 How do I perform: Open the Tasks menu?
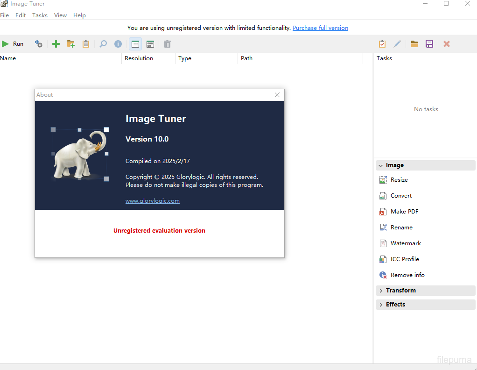point(40,15)
